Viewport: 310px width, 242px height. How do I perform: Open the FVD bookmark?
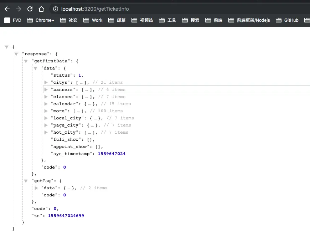pos(13,20)
